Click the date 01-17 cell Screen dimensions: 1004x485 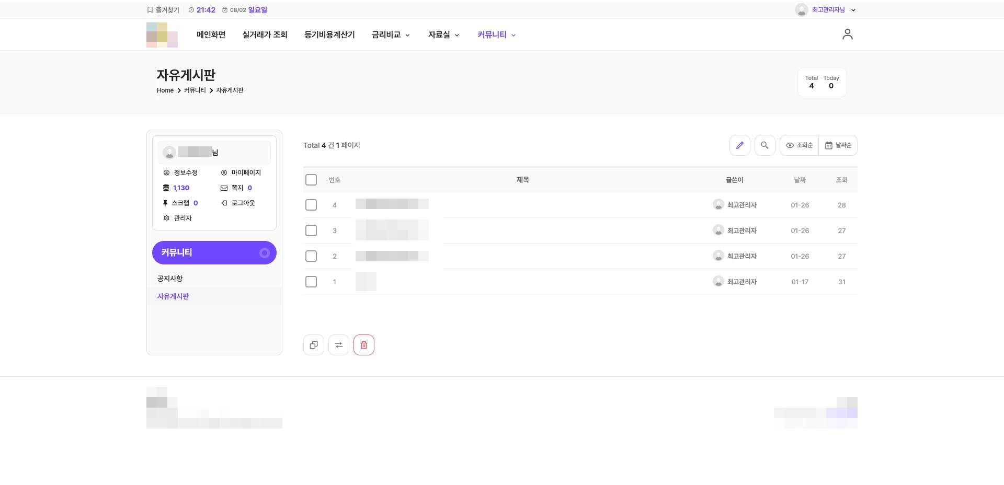[800, 282]
